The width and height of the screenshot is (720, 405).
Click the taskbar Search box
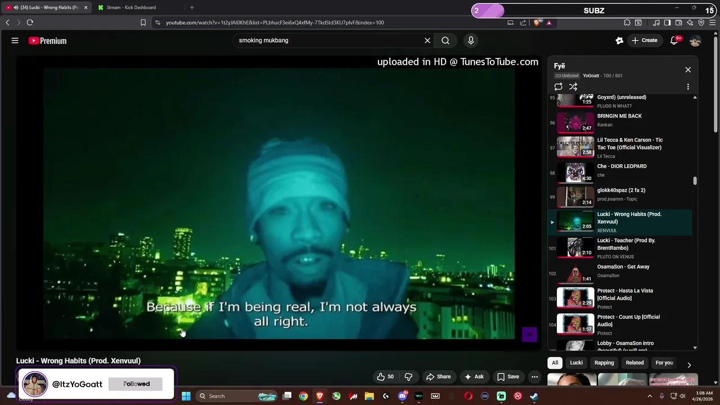(236, 396)
